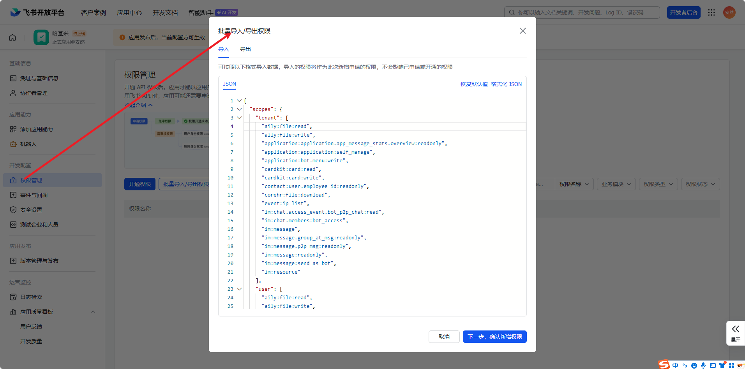Open 机器人 in sidebar

coord(52,144)
